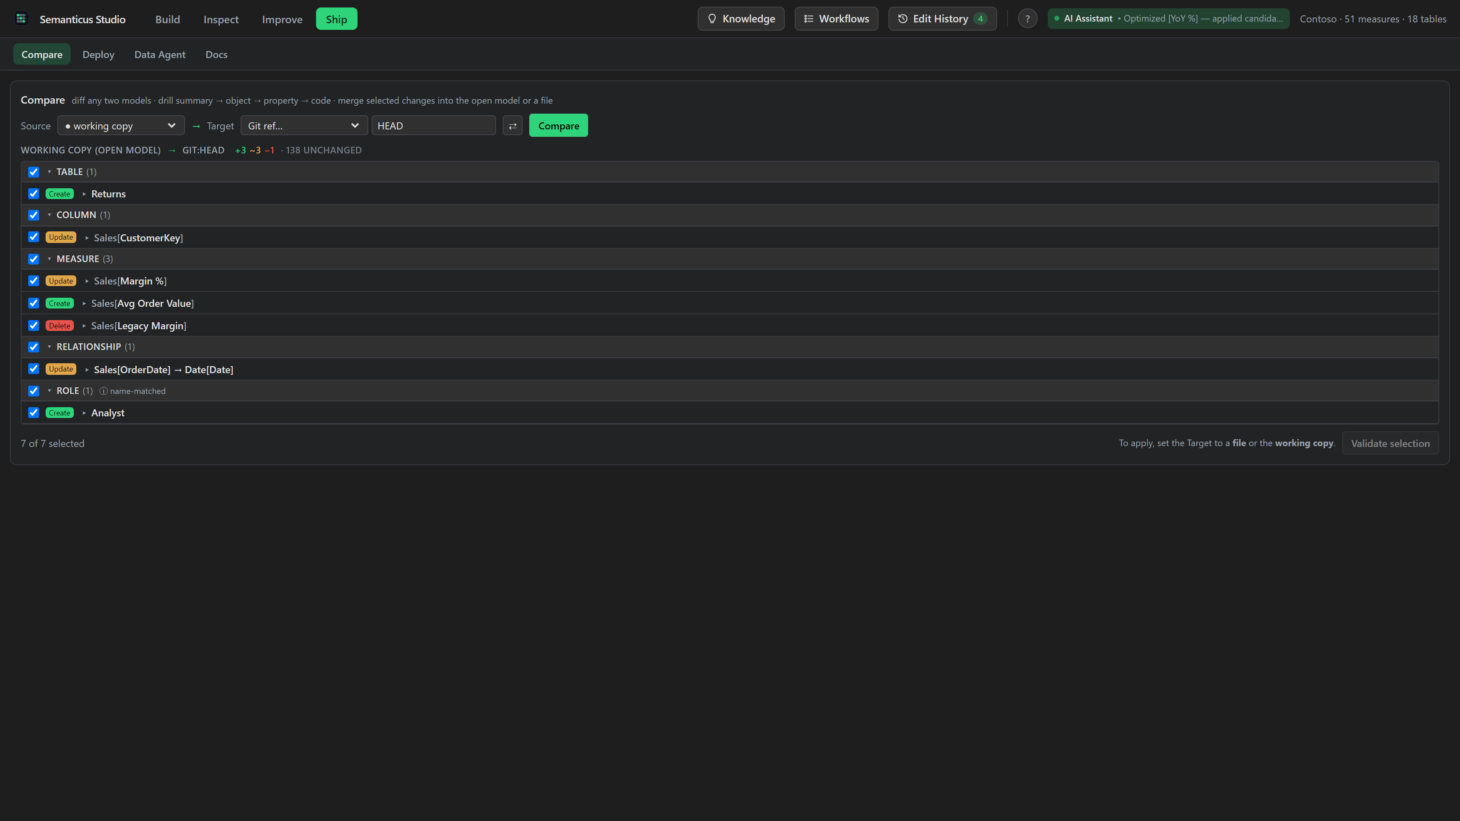
Task: Open the Source working copy dropdown
Action: tap(121, 126)
